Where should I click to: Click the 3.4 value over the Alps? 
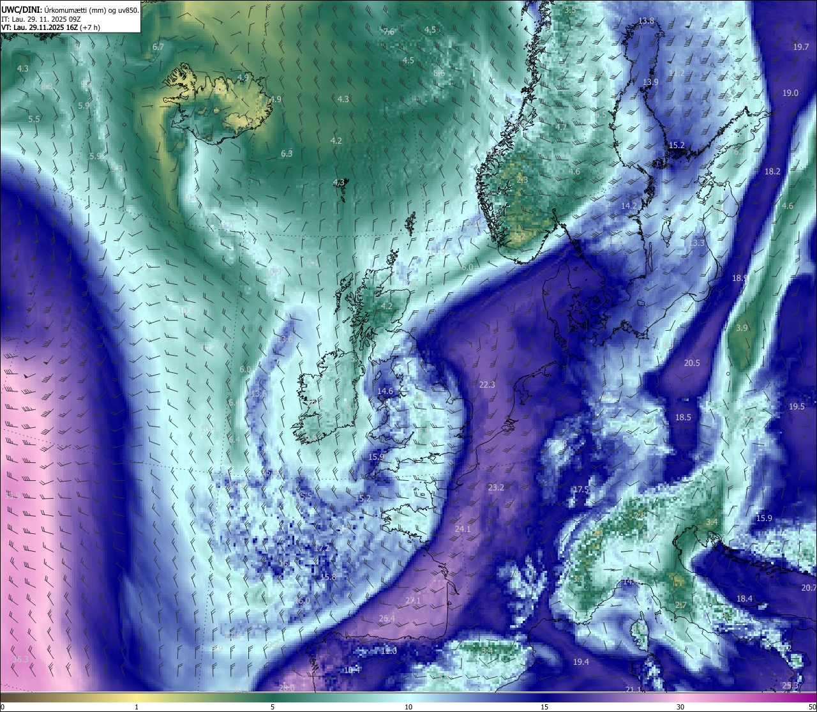click(x=712, y=522)
